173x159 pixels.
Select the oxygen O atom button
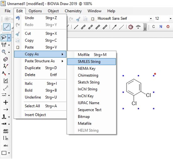point(168,26)
